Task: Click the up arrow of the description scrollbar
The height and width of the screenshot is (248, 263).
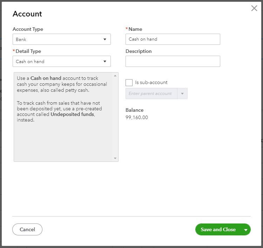Action: point(115,76)
